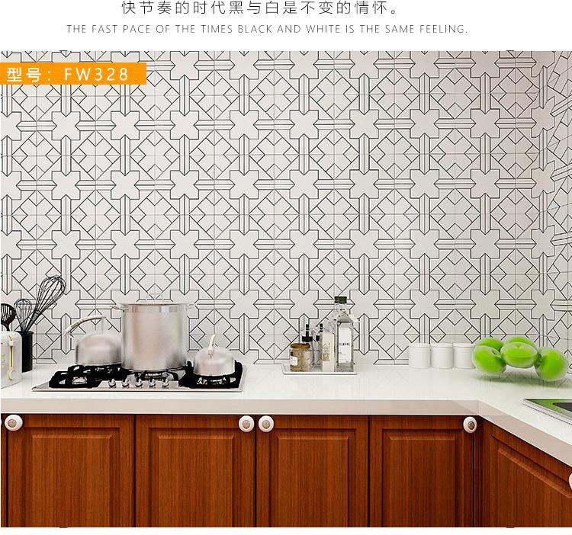Click the leftmost white cabinet knob

13,423
